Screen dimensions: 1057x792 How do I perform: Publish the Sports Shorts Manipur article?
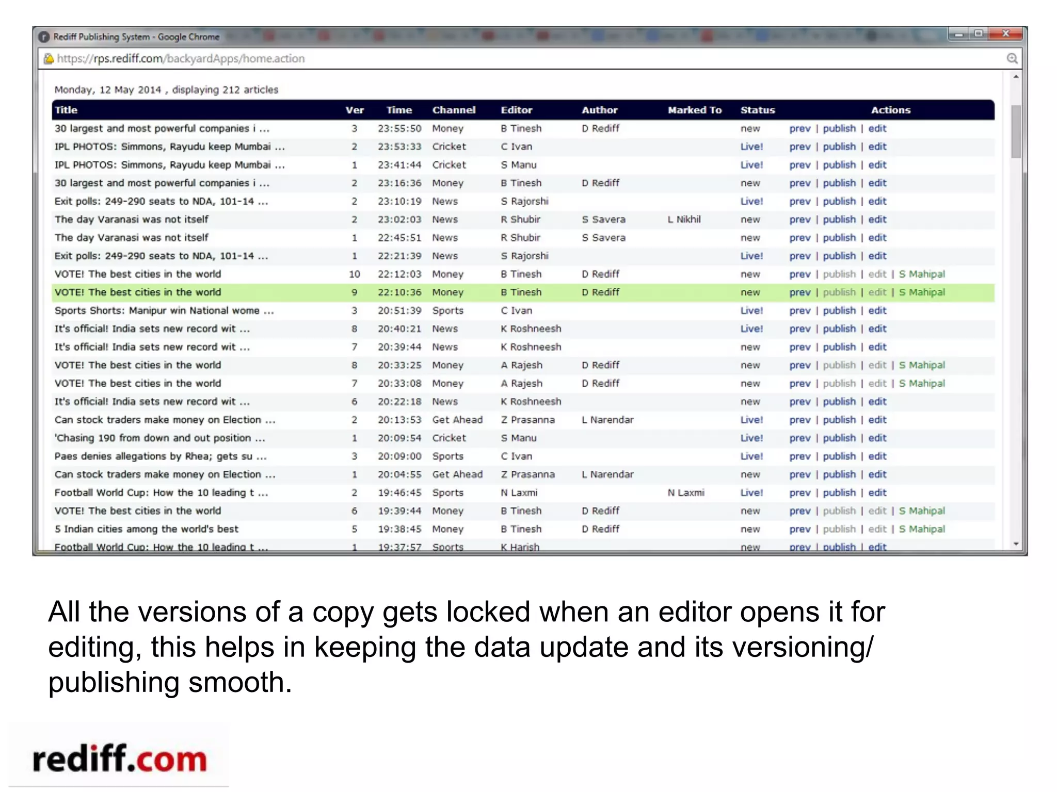tap(839, 310)
